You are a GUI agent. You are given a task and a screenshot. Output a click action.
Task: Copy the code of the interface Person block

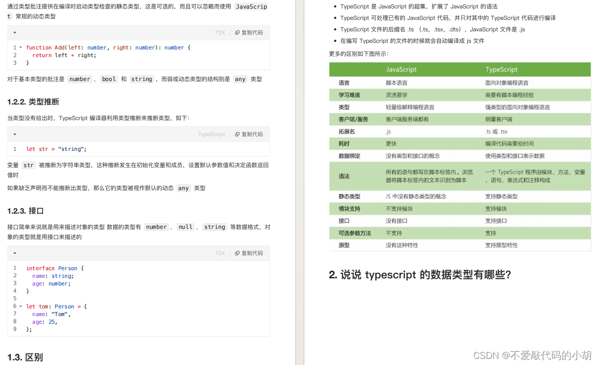click(249, 253)
